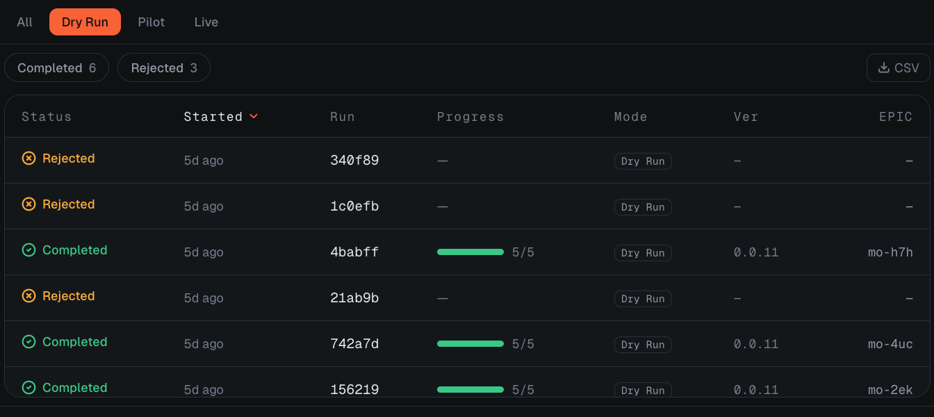Click the completed checkmark icon for run 4babff

pos(28,250)
